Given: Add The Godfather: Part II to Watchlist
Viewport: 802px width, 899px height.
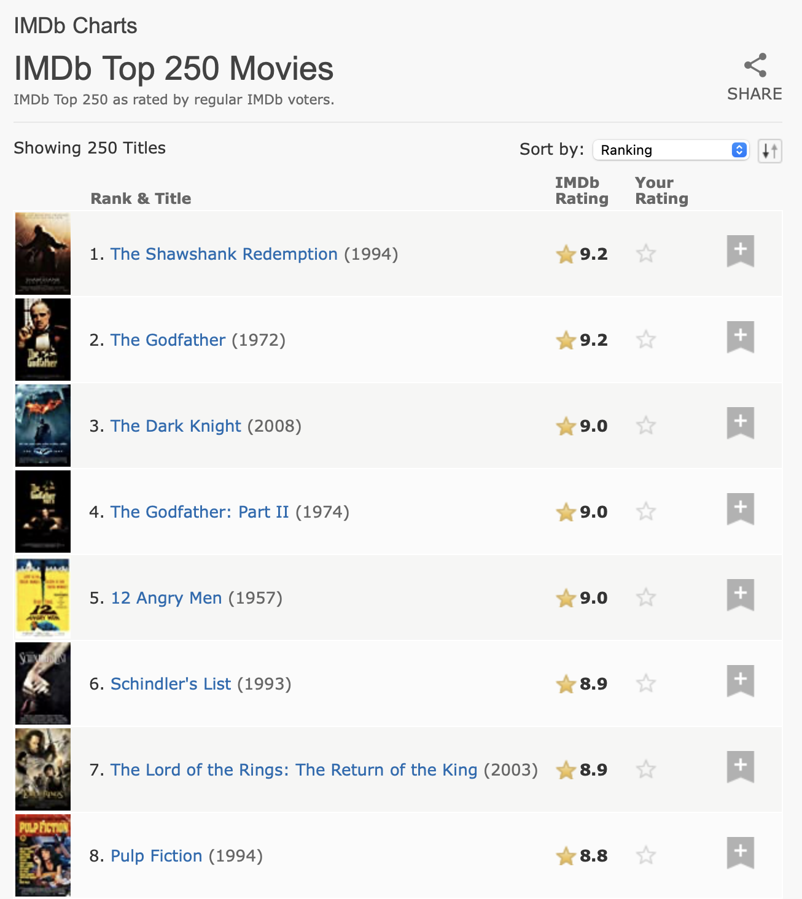Looking at the screenshot, I should 739,510.
